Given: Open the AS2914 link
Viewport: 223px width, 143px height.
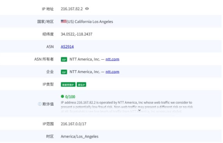Looking at the screenshot, I should [x=67, y=47].
